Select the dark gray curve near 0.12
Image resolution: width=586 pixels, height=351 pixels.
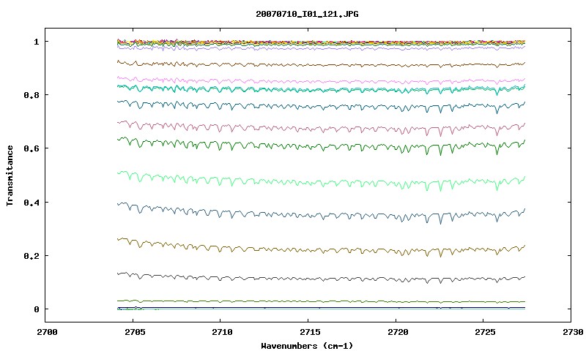[322, 279]
